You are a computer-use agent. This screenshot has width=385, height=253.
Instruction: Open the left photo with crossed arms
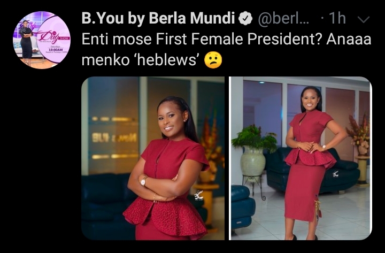153,158
